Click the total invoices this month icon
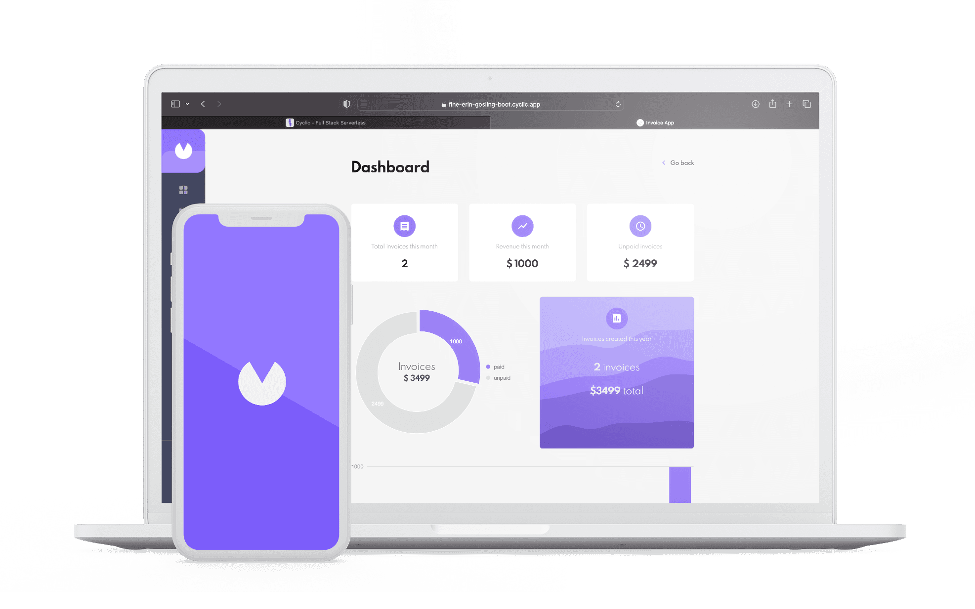This screenshot has width=975, height=609. [404, 225]
